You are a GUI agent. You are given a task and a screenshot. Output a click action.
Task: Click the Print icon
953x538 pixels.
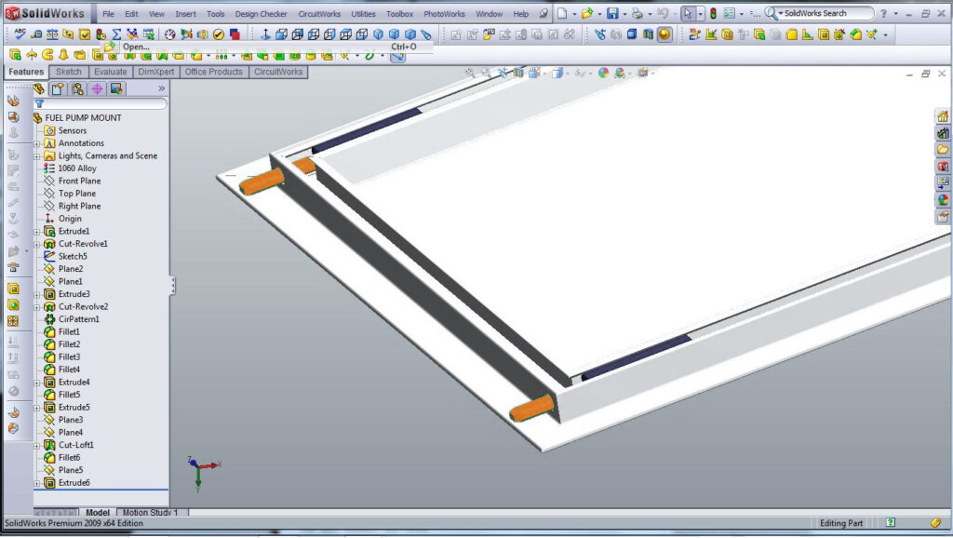click(x=637, y=13)
